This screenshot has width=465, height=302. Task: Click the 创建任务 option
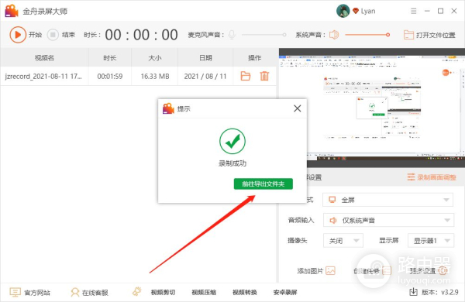pos(372,270)
